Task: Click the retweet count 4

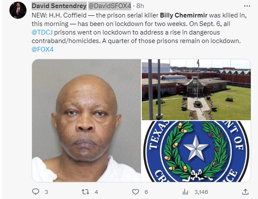Action: (x=96, y=192)
